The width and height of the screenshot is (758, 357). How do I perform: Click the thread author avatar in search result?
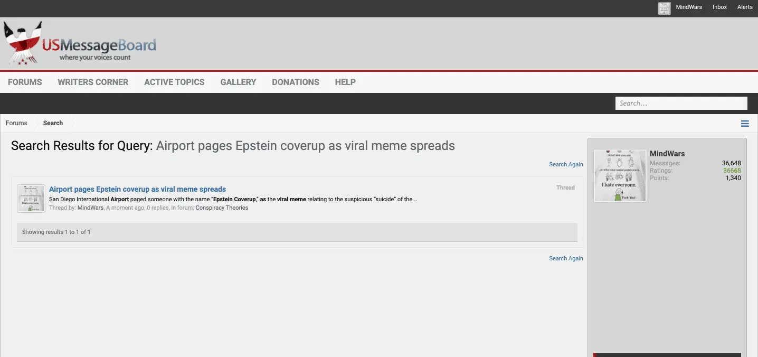(x=31, y=199)
